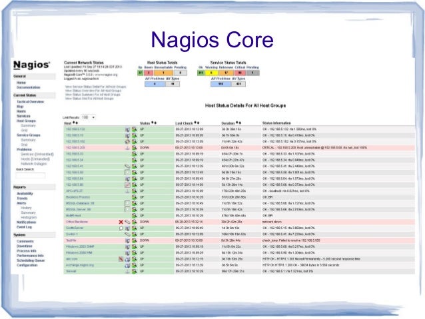Open the Office Backbone host link
Viewport: 425px width, 319px height.
[x=77, y=222]
